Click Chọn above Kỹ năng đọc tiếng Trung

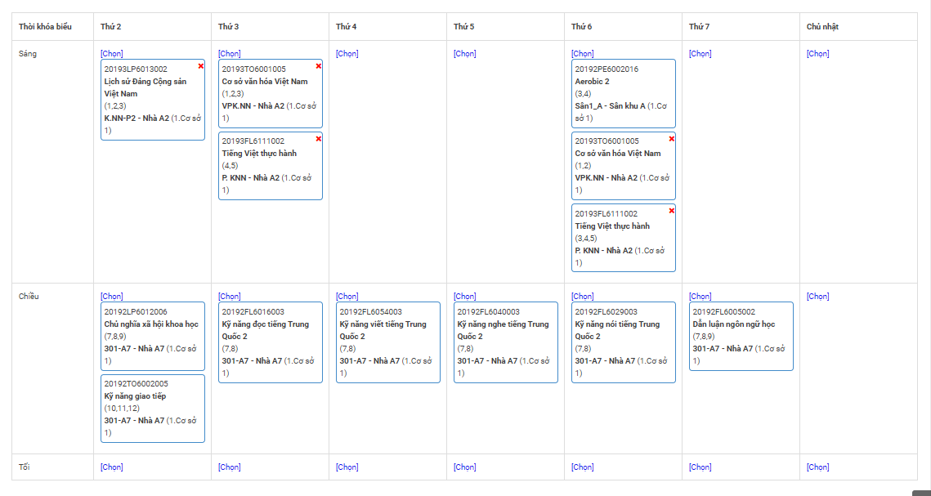pyautogui.click(x=230, y=297)
